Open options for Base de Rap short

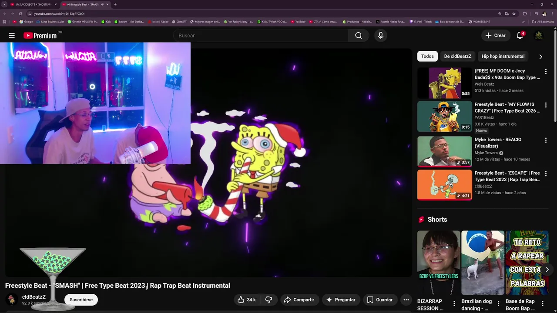542,303
